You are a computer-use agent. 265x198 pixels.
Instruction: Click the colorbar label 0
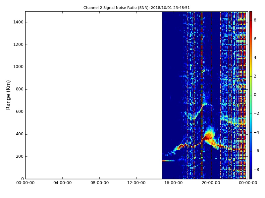click(255, 95)
